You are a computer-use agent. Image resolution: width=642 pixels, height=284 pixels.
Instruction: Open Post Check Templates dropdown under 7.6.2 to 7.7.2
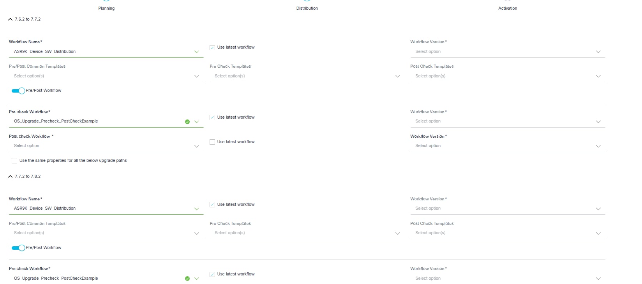(506, 76)
